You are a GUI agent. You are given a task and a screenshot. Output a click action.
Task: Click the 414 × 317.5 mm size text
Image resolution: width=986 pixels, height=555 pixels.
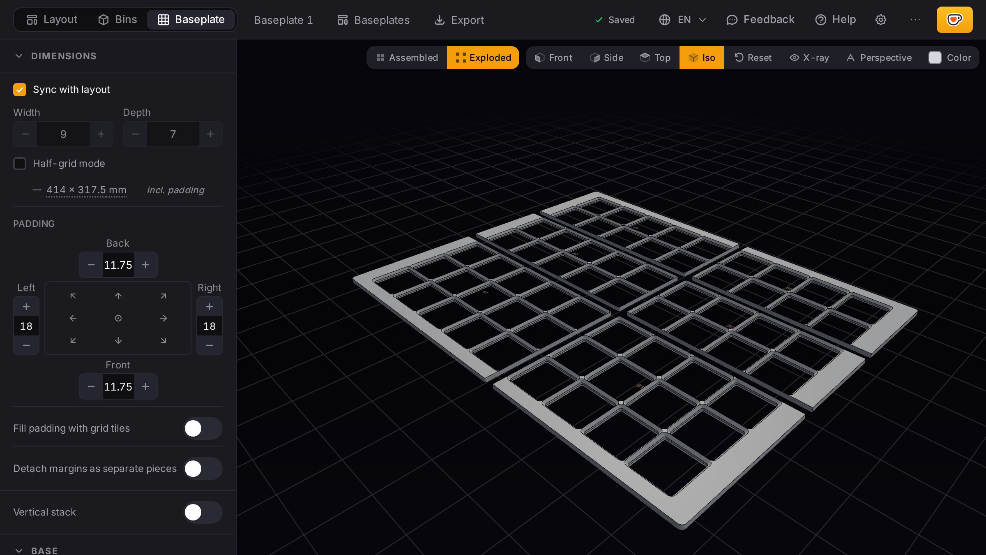pos(86,190)
